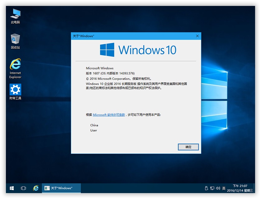Open the 此电脑 desktop icon
The height and width of the screenshot is (199, 261).
(x=15, y=16)
